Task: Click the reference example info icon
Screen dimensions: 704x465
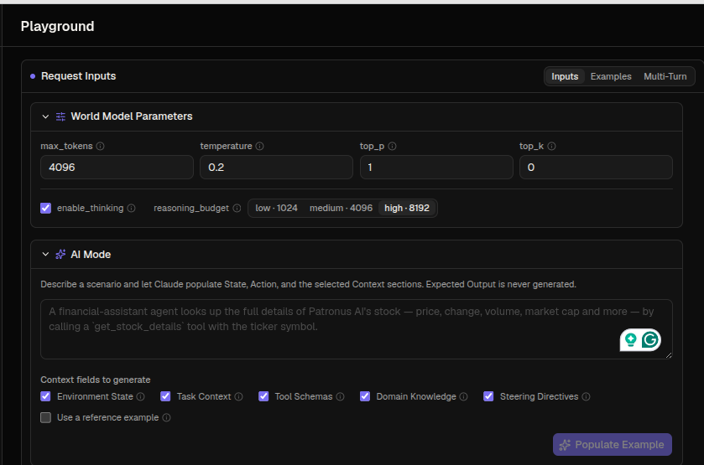Action: [x=167, y=417]
